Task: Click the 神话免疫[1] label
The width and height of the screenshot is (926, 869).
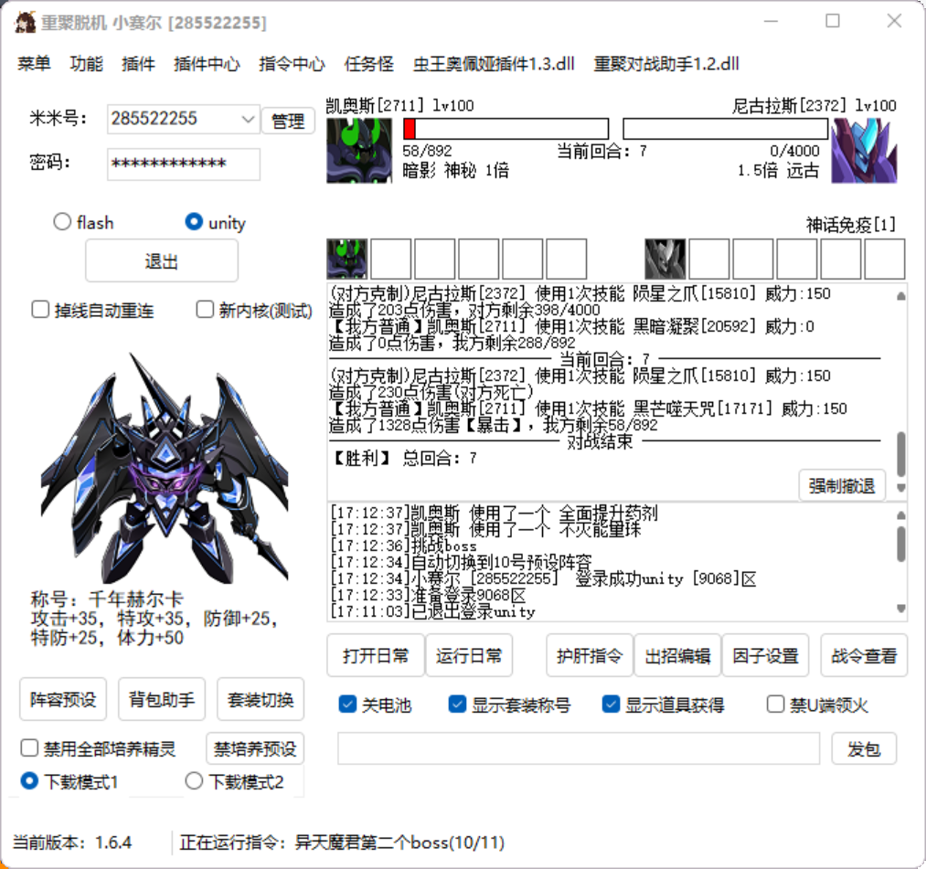Action: (x=850, y=225)
